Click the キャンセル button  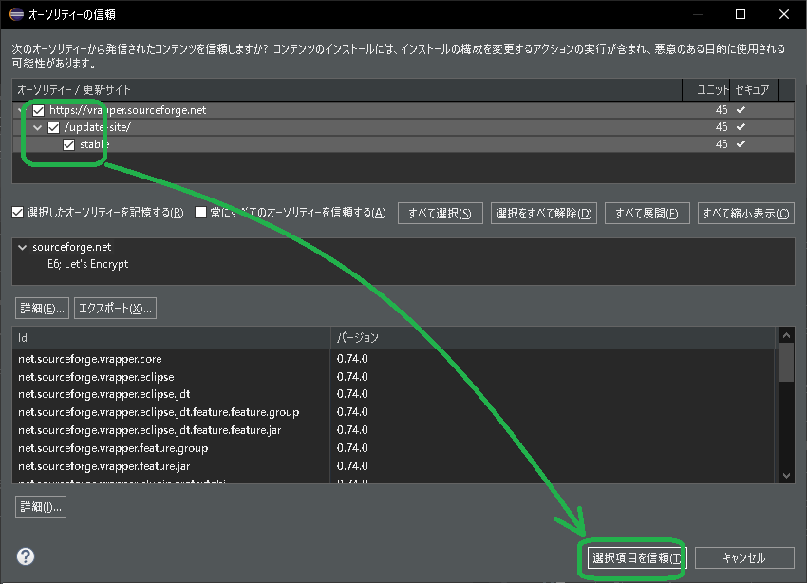tap(744, 557)
